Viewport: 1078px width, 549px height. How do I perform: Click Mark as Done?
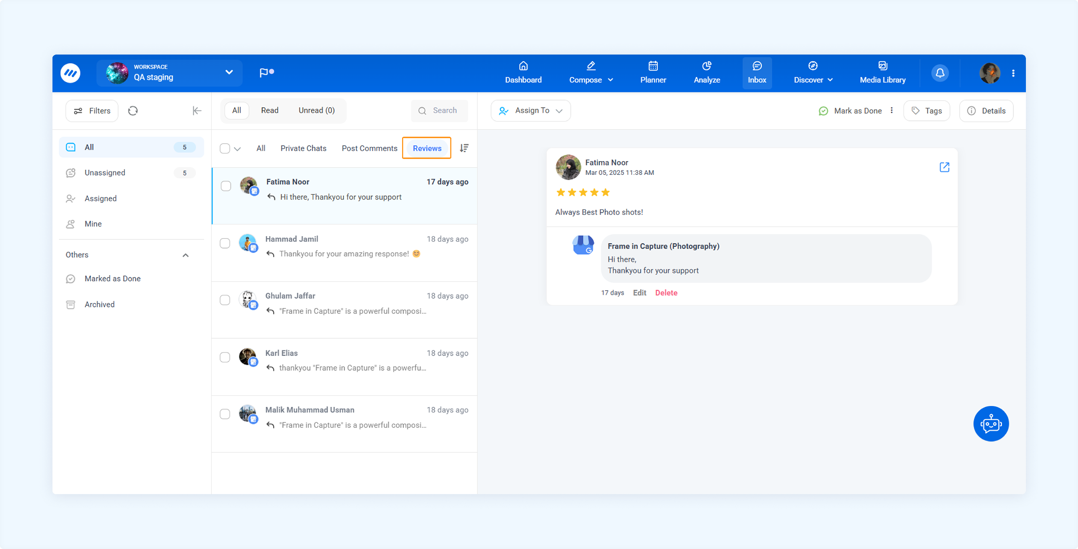click(x=850, y=111)
